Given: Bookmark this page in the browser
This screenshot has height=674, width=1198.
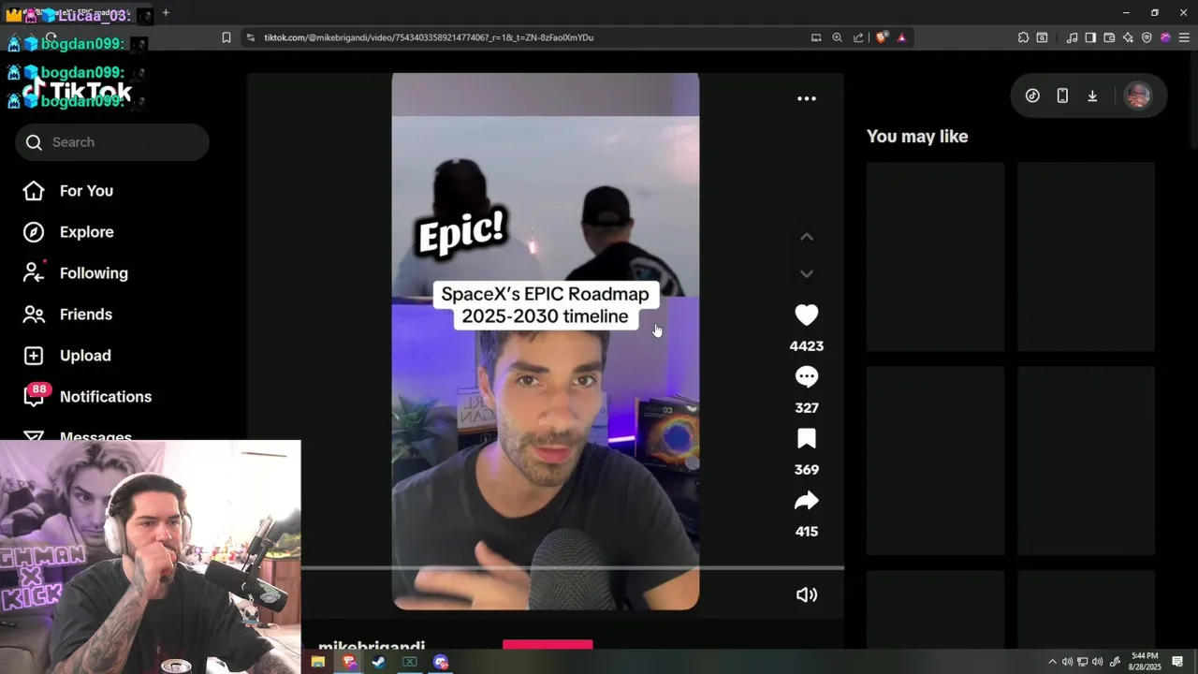Looking at the screenshot, I should pyautogui.click(x=226, y=37).
